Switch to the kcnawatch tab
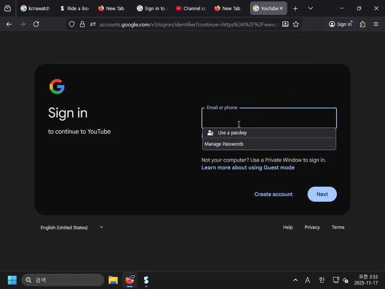 pyautogui.click(x=35, y=8)
